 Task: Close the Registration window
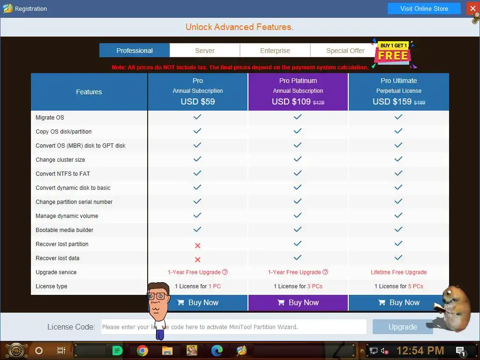click(472, 8)
